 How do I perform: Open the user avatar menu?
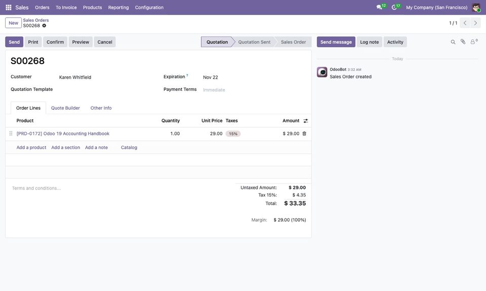point(476,8)
